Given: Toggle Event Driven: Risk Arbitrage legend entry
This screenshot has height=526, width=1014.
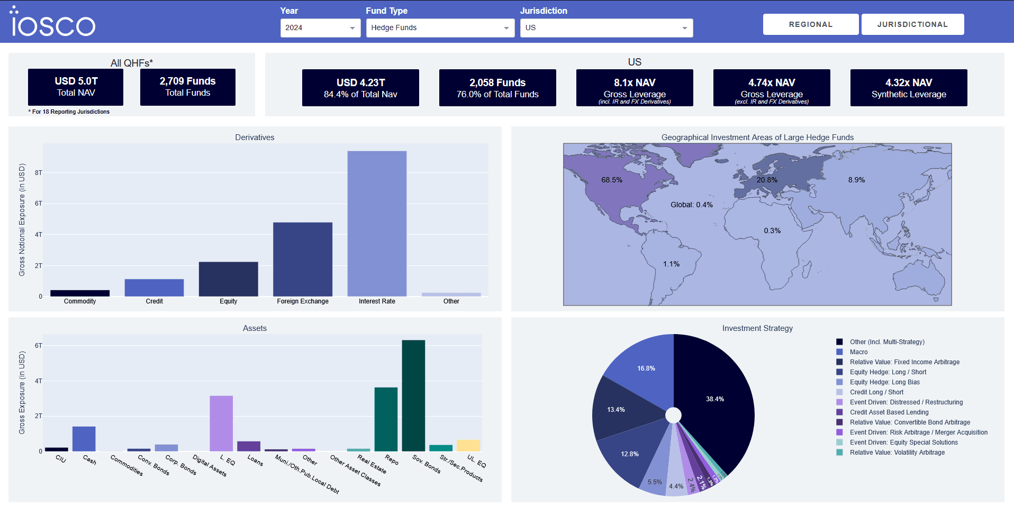Looking at the screenshot, I should (912, 432).
